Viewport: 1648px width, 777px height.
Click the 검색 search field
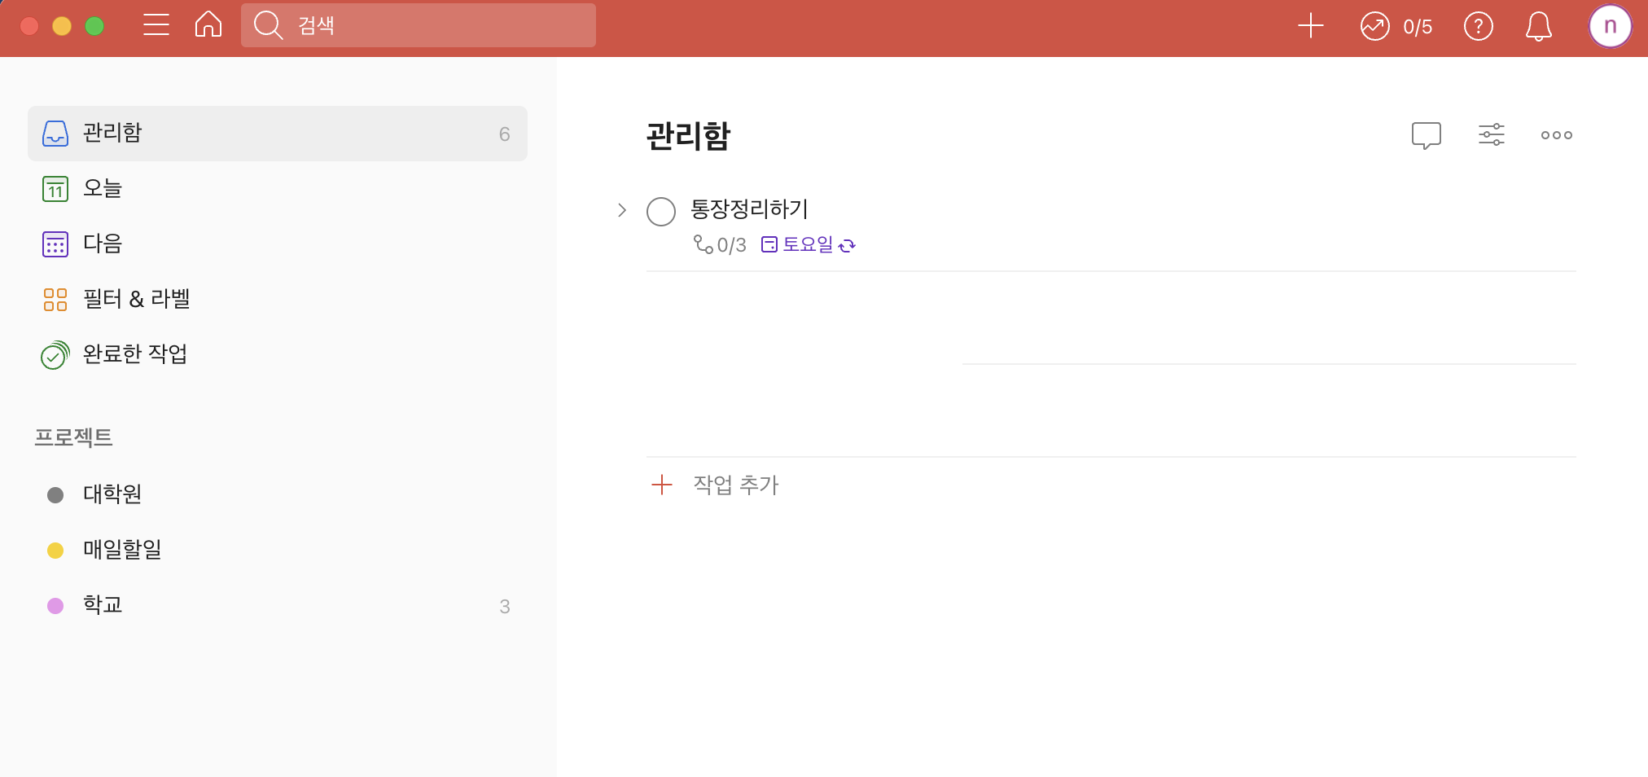[418, 25]
